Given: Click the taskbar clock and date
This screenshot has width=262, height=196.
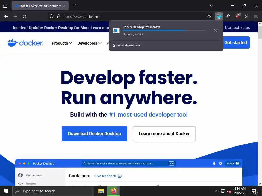Looking at the screenshot, I should click(x=240, y=191).
